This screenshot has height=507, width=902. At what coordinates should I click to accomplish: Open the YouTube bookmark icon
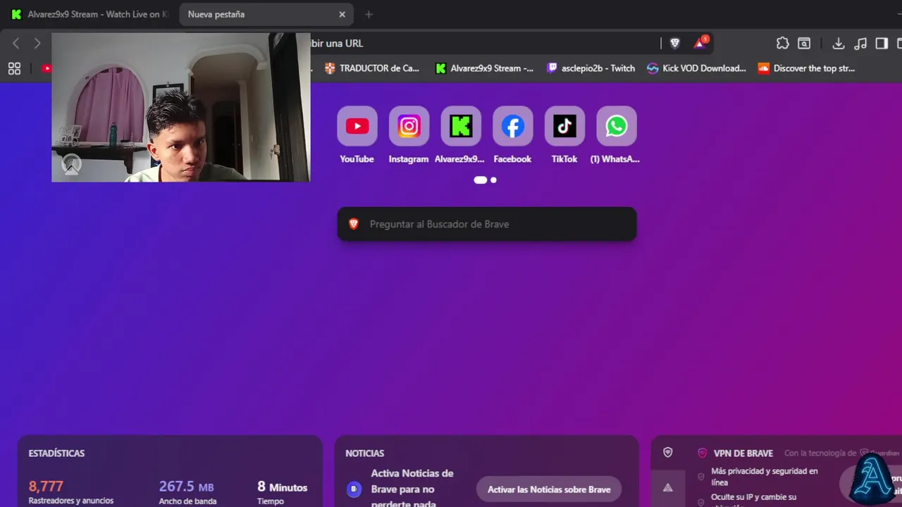click(47, 68)
